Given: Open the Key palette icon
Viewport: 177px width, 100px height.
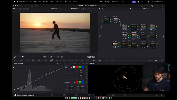Looking at the screenshot, I should (x=100, y=61).
